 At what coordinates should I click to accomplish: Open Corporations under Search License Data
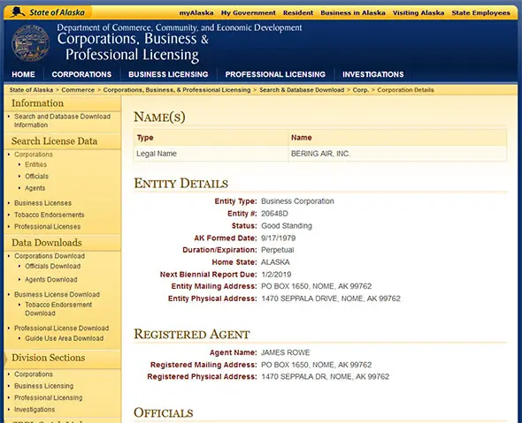coord(34,155)
